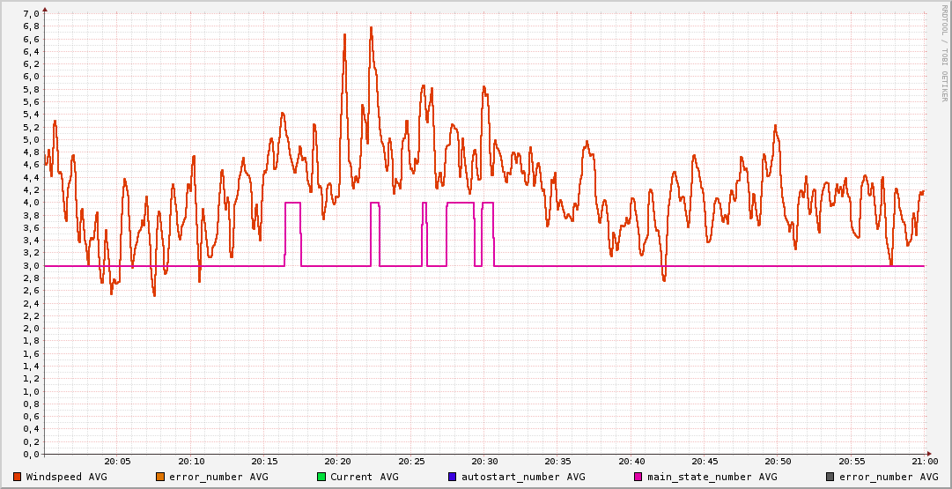Viewport: 952px width, 489px height.
Task: Click the 20:05 time axis label
Action: click(117, 462)
